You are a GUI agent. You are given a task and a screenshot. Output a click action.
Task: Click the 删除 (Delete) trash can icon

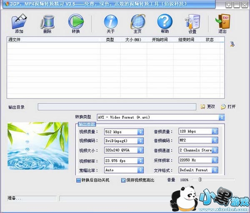pos(47,22)
